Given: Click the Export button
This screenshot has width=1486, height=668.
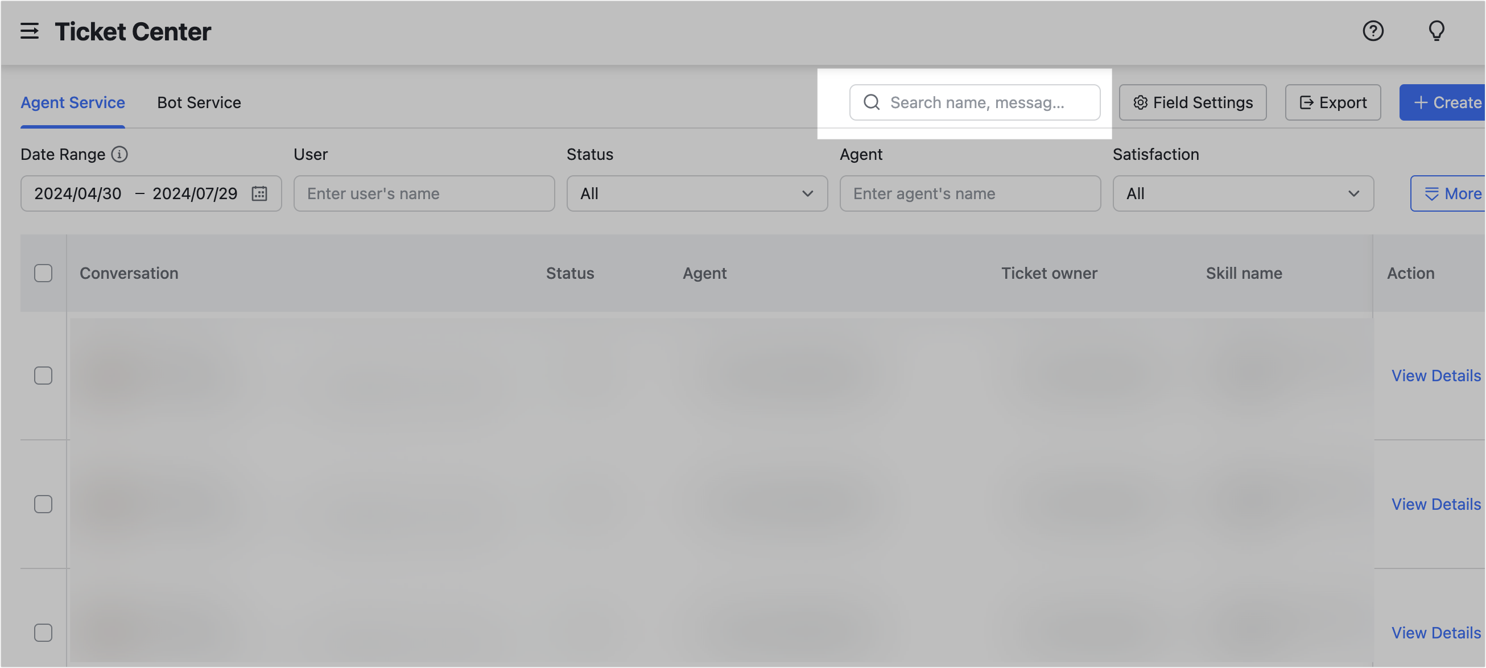Looking at the screenshot, I should [1333, 102].
